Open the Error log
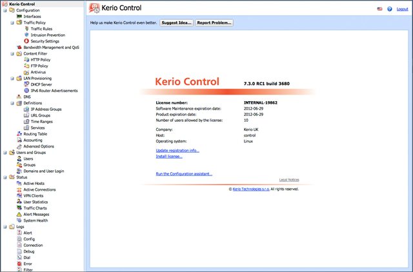The image size is (413, 272). [x=28, y=264]
